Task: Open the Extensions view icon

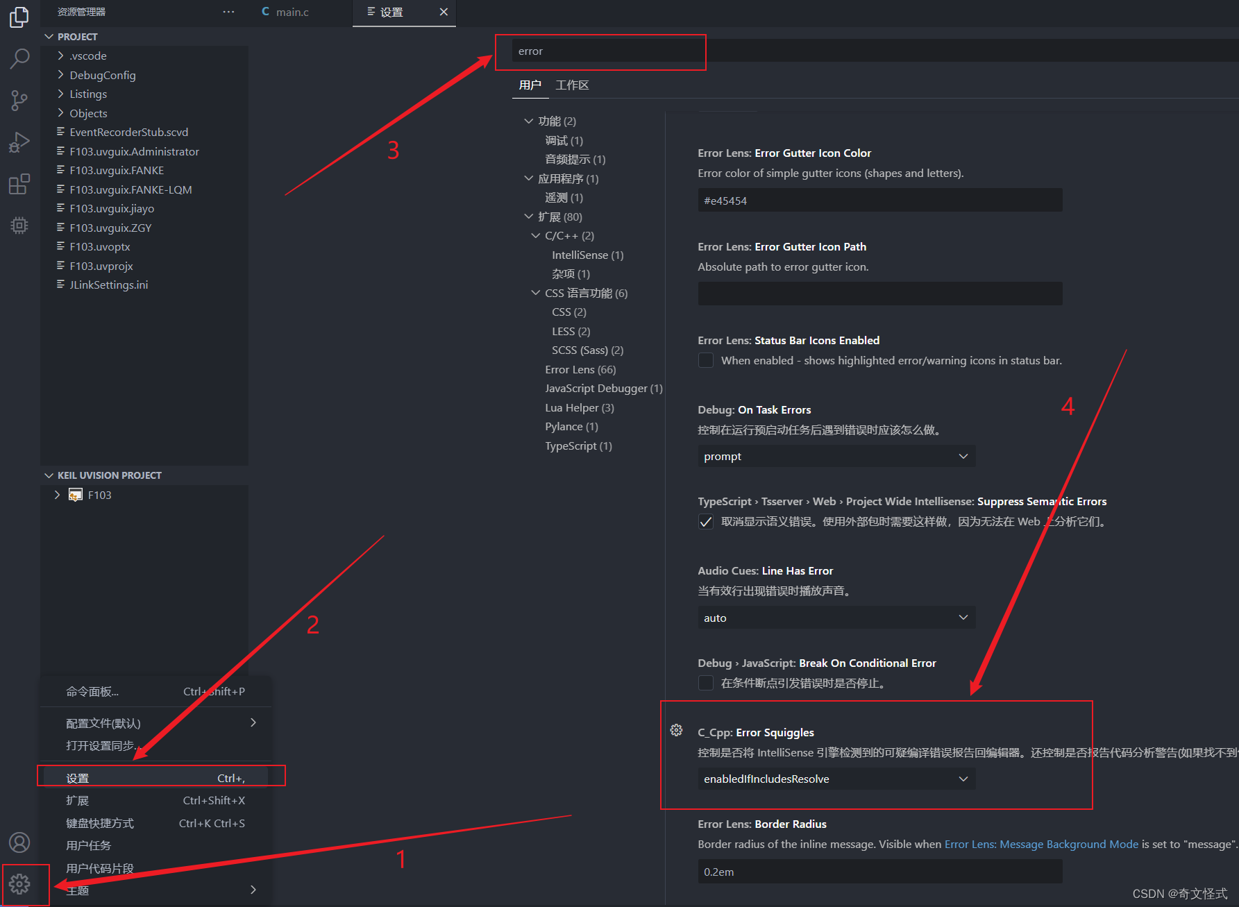Action: click(x=19, y=184)
